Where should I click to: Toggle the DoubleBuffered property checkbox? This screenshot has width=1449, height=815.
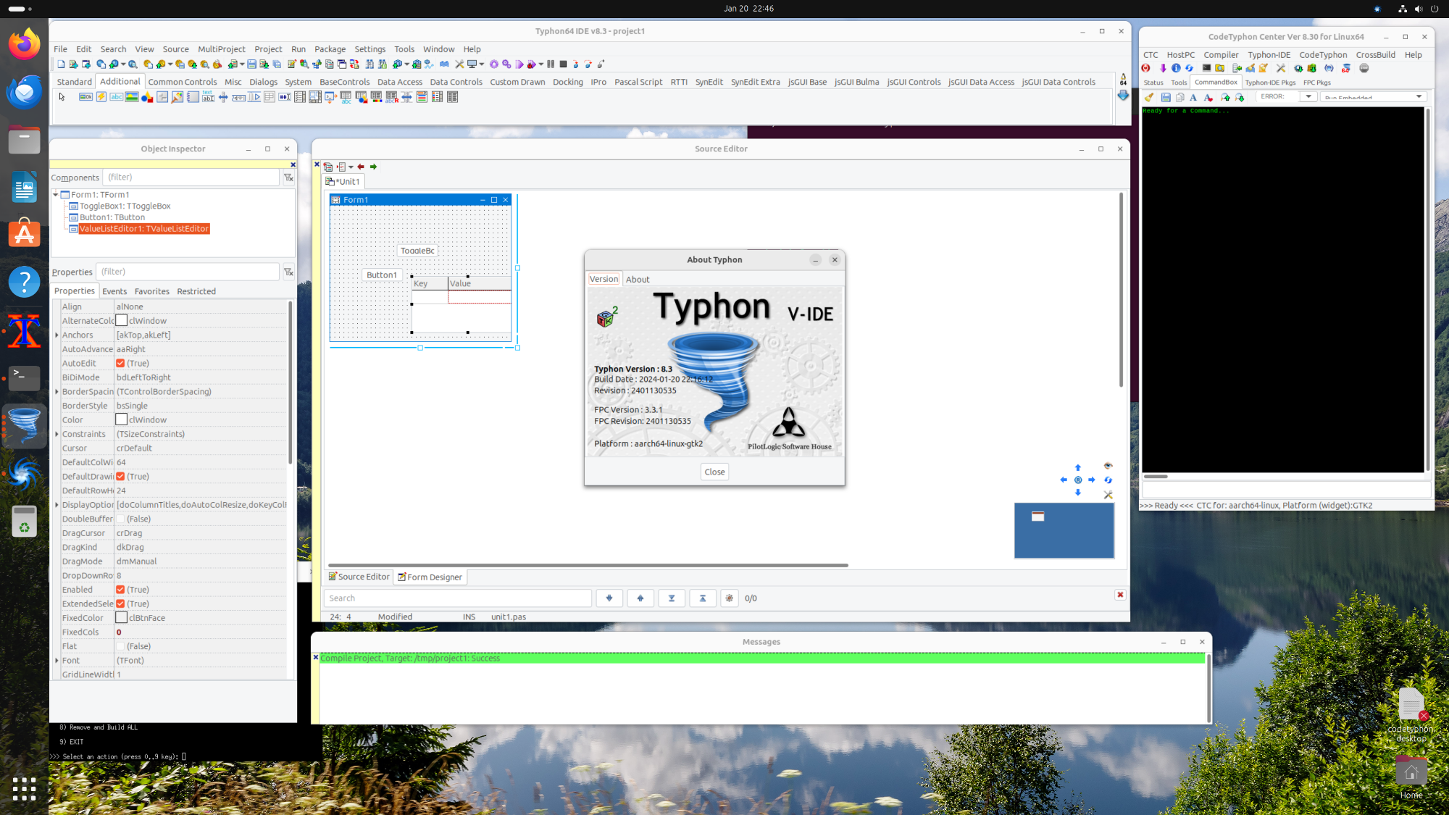pos(120,519)
